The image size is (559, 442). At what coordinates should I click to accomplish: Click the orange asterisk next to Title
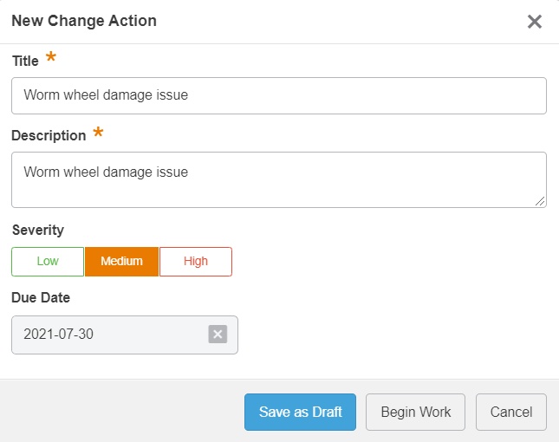click(x=51, y=59)
